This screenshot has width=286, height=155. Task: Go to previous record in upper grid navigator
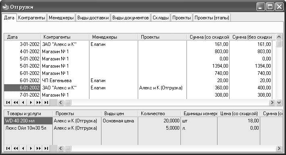point(23,103)
